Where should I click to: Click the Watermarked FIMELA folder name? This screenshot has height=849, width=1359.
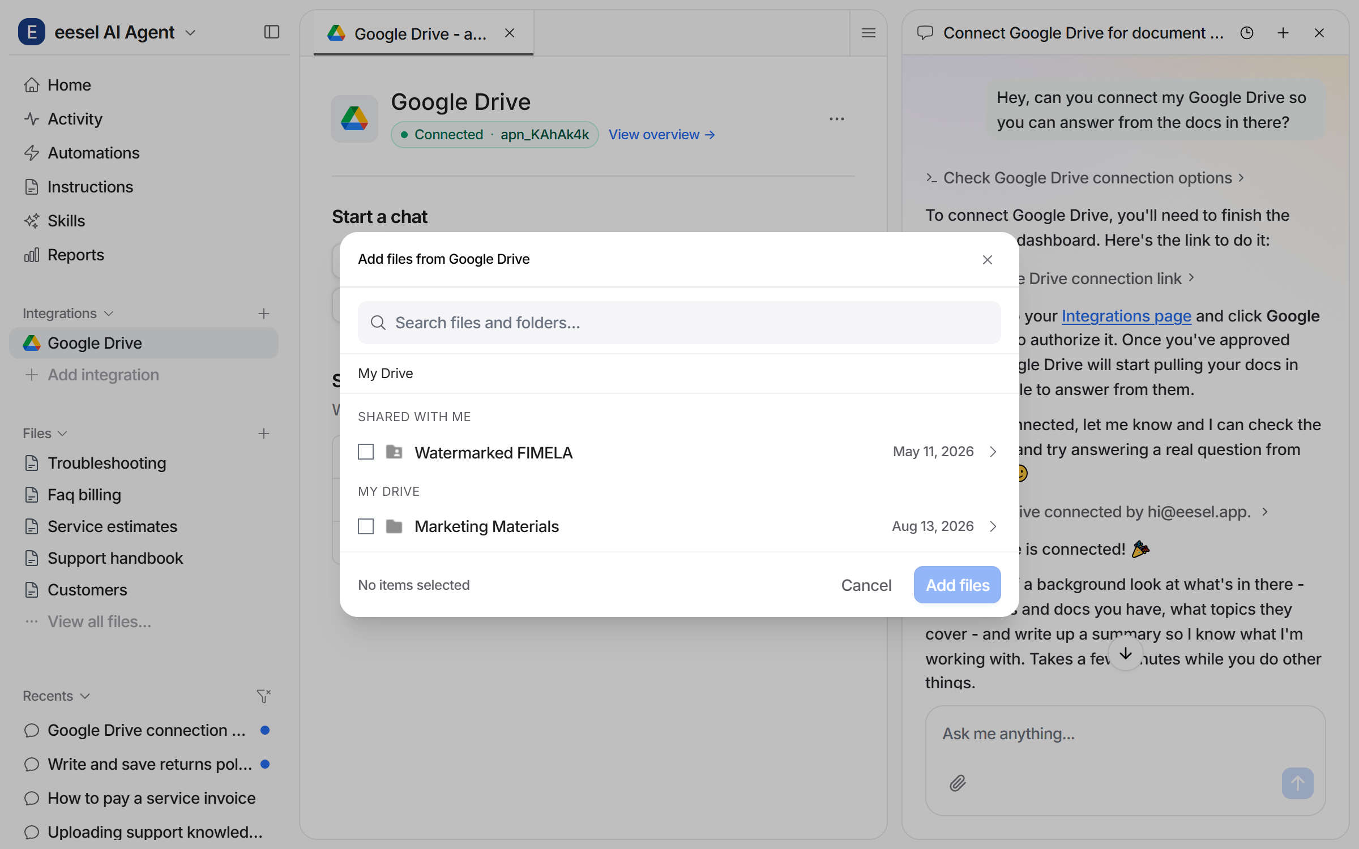[493, 453]
